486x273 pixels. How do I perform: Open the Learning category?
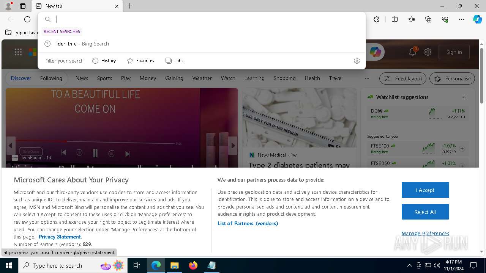point(254,78)
